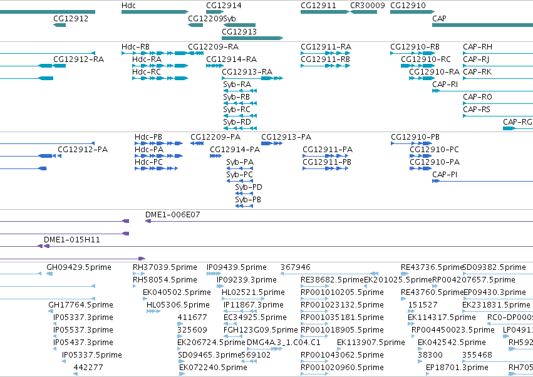
Task: Click the CG12209-PA protein label
Action: (x=215, y=137)
